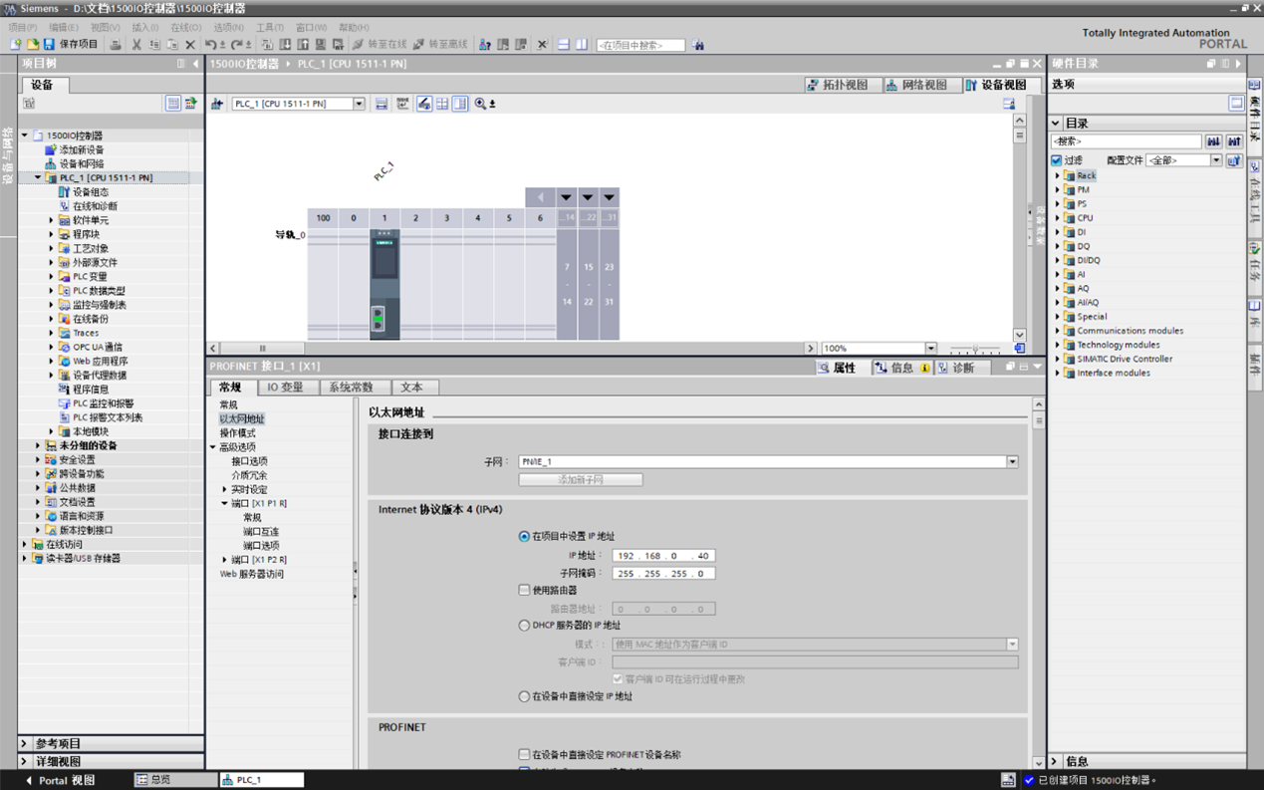Click the zoom slider in device view
The width and height of the screenshot is (1264, 790).
[x=974, y=349]
